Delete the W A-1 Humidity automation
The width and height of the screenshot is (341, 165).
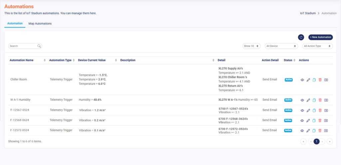point(320,100)
